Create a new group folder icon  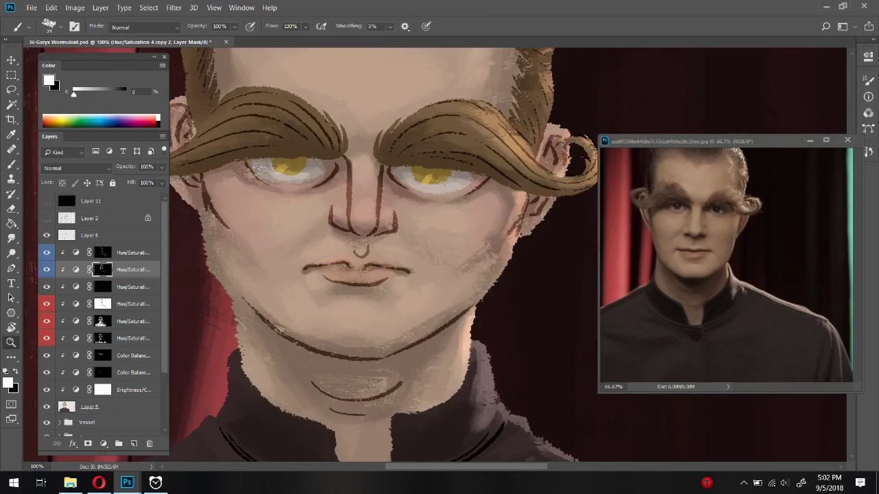point(119,444)
